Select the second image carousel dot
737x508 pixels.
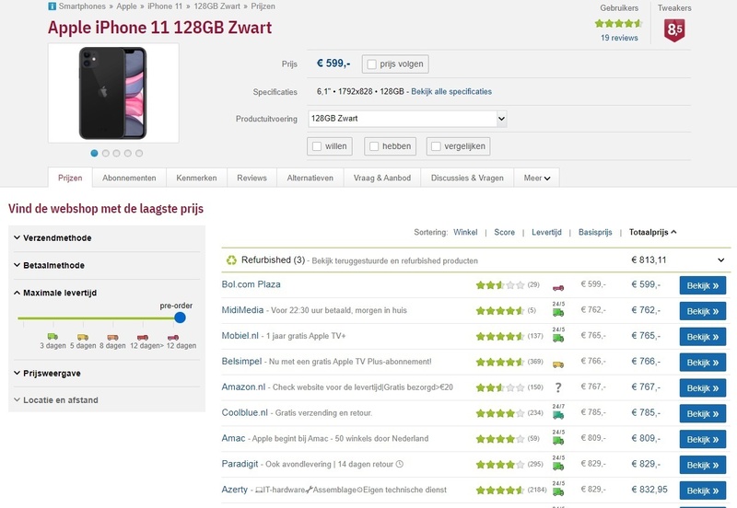pos(105,153)
